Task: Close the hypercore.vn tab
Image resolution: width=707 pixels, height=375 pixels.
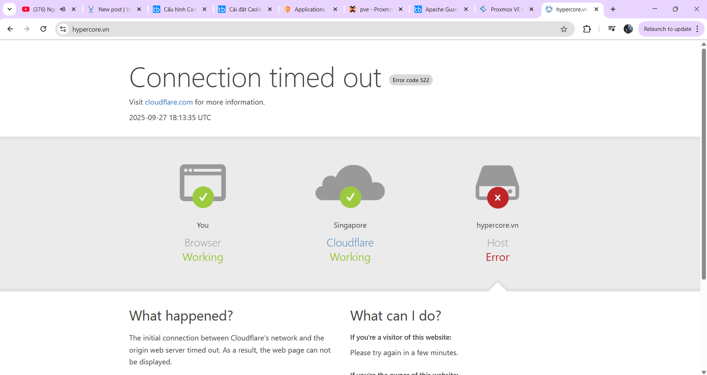Action: (x=596, y=9)
